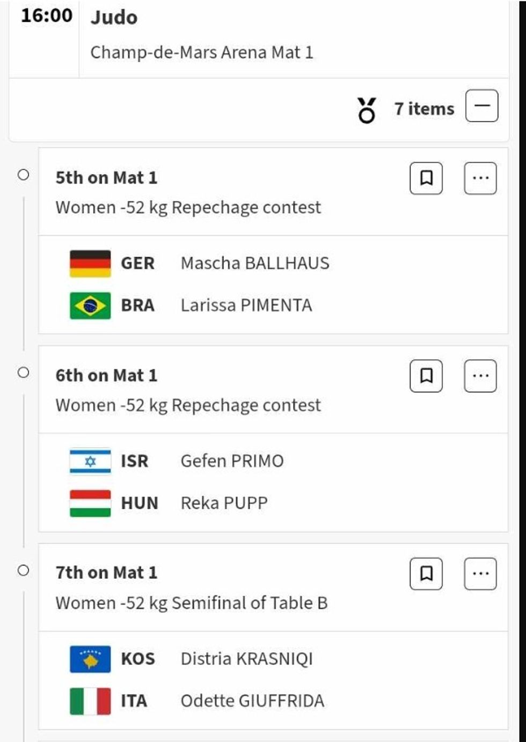Open more options for 6th on Mat 1
526x742 pixels.
click(x=480, y=376)
